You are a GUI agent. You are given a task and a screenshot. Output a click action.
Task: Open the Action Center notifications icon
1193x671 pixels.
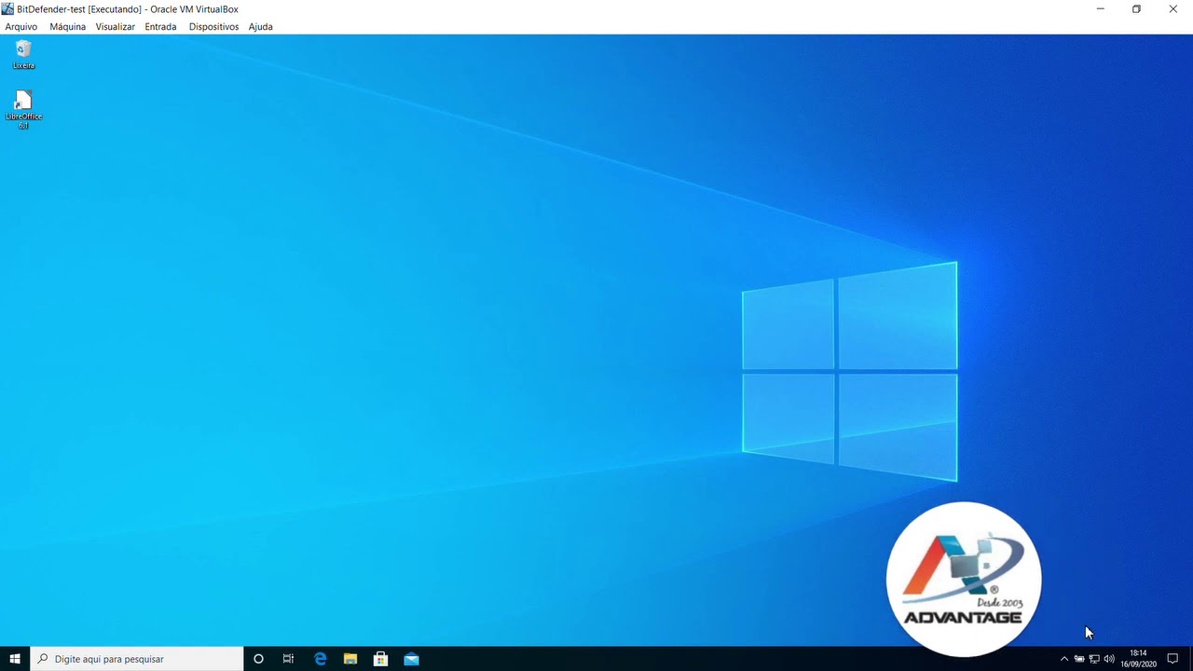[1172, 659]
